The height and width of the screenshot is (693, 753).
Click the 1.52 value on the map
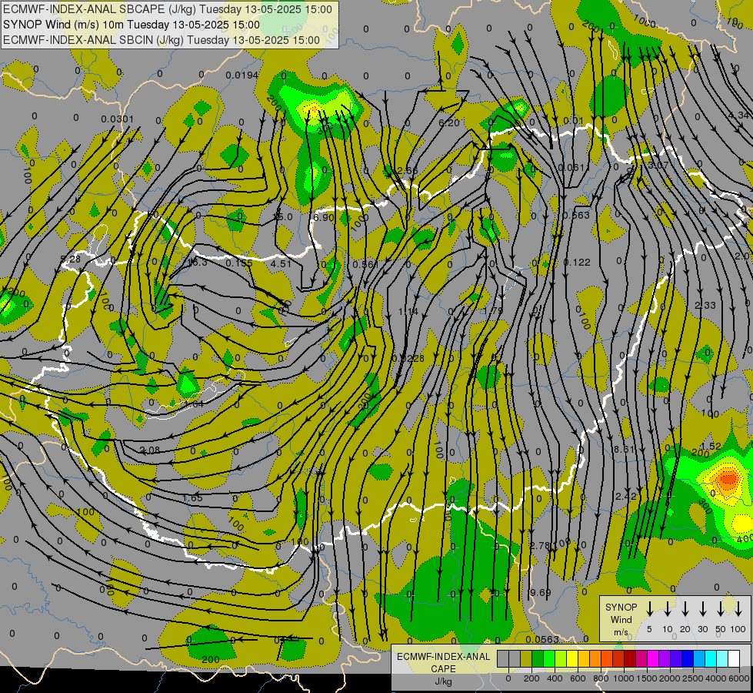pyautogui.click(x=711, y=447)
